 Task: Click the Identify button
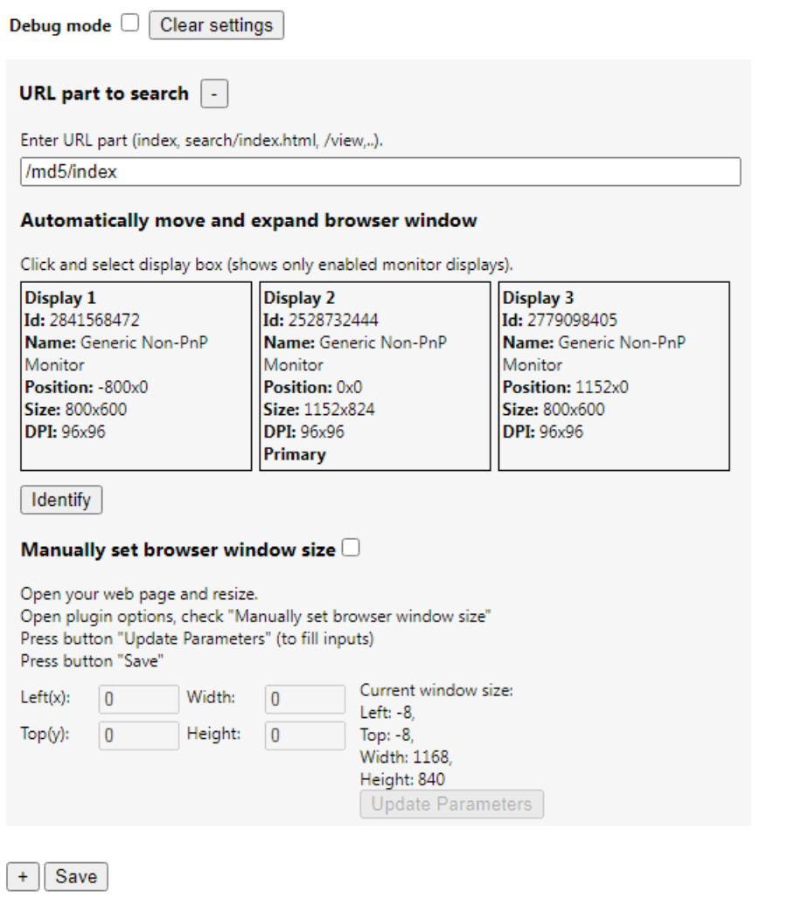[x=61, y=500]
